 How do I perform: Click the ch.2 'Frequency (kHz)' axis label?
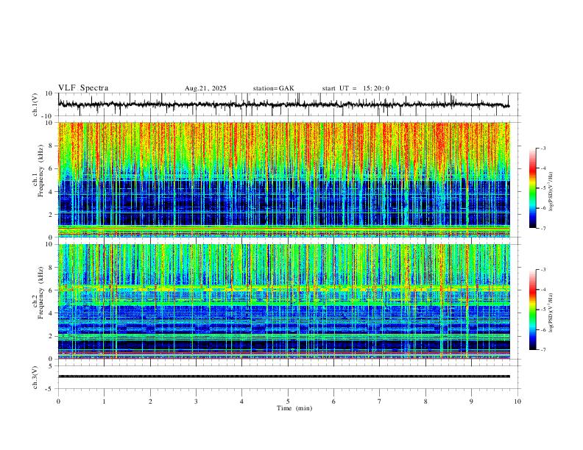click(x=40, y=293)
